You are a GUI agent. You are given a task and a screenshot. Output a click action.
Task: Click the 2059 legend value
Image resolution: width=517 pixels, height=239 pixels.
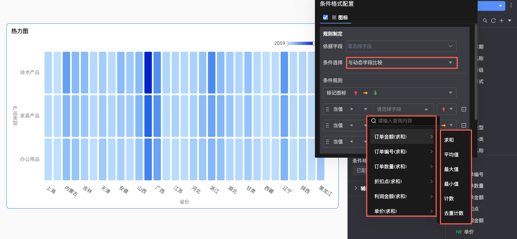[x=280, y=43]
